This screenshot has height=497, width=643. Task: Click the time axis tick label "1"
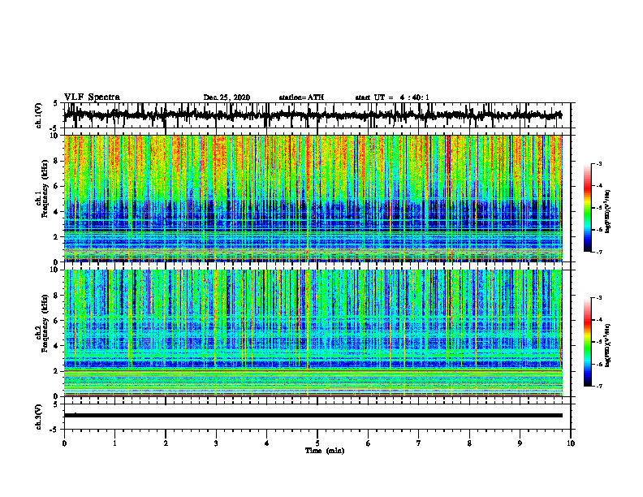[x=114, y=443]
